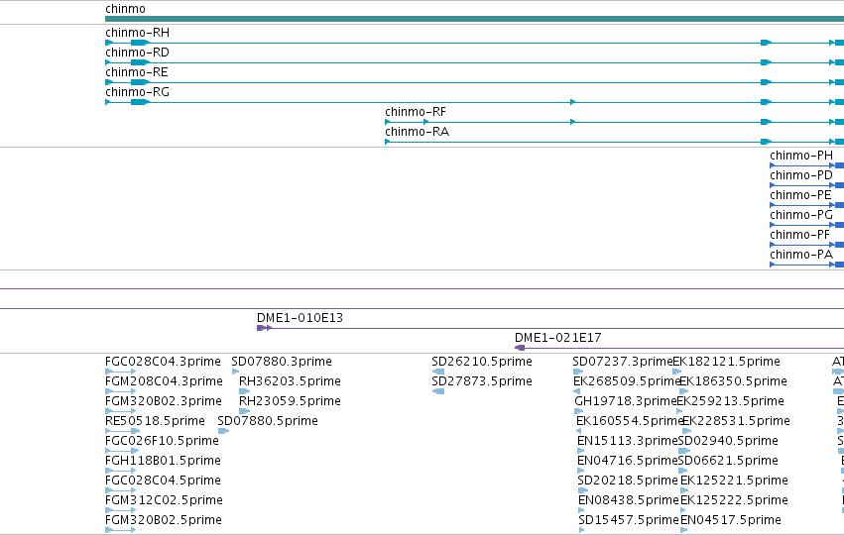Image resolution: width=844 pixels, height=535 pixels.
Task: Select EST EK125222.5prime
Action: pyautogui.click(x=734, y=501)
